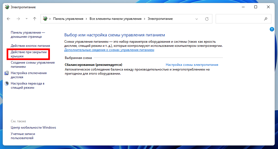Open help via the blue question mark icon
The width and height of the screenshot is (278, 149).
tap(272, 29)
